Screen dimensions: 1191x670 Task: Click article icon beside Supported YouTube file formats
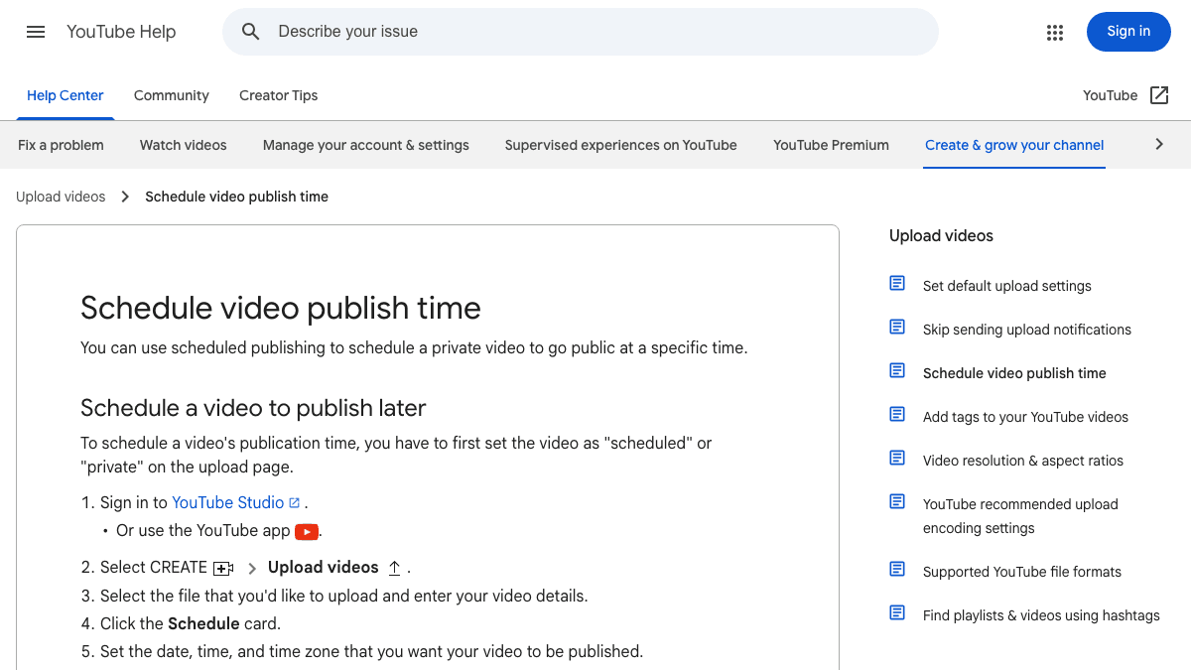[897, 570]
